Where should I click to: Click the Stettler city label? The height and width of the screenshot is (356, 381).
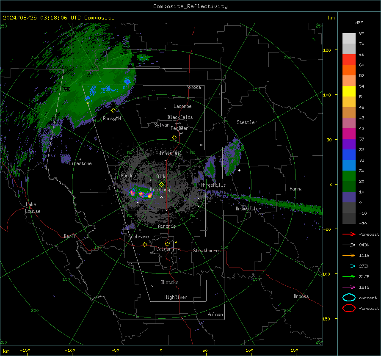pos(247,122)
